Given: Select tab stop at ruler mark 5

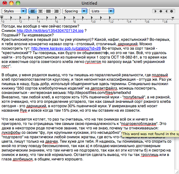Looking at the screenshot, I should click(47, 18).
